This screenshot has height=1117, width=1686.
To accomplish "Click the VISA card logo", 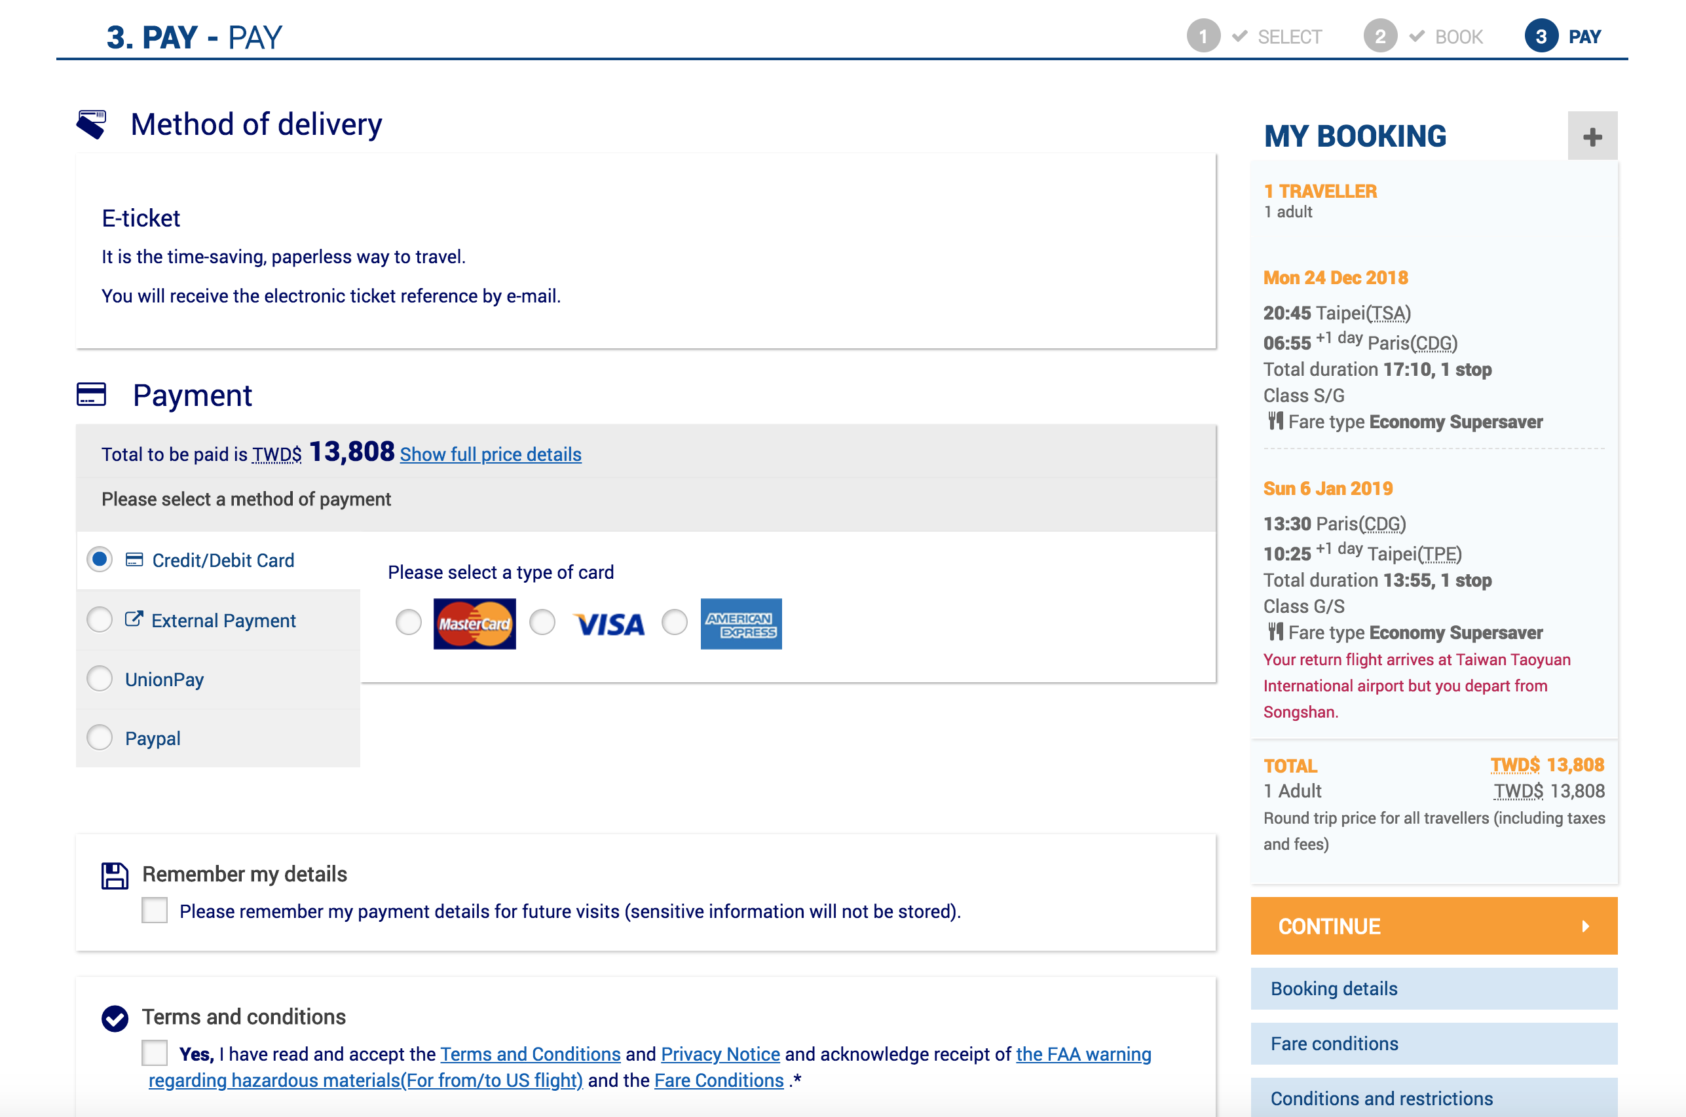I will (x=609, y=624).
